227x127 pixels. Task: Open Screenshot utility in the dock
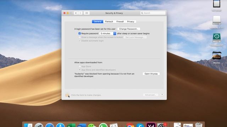(x=114, y=125)
